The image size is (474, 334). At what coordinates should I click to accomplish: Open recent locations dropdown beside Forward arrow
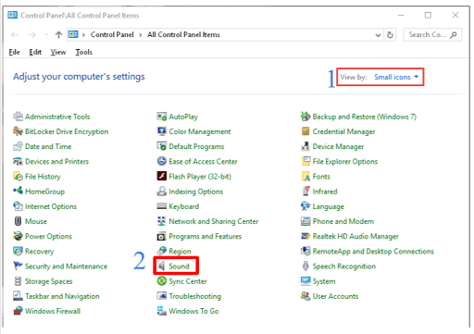coord(46,34)
